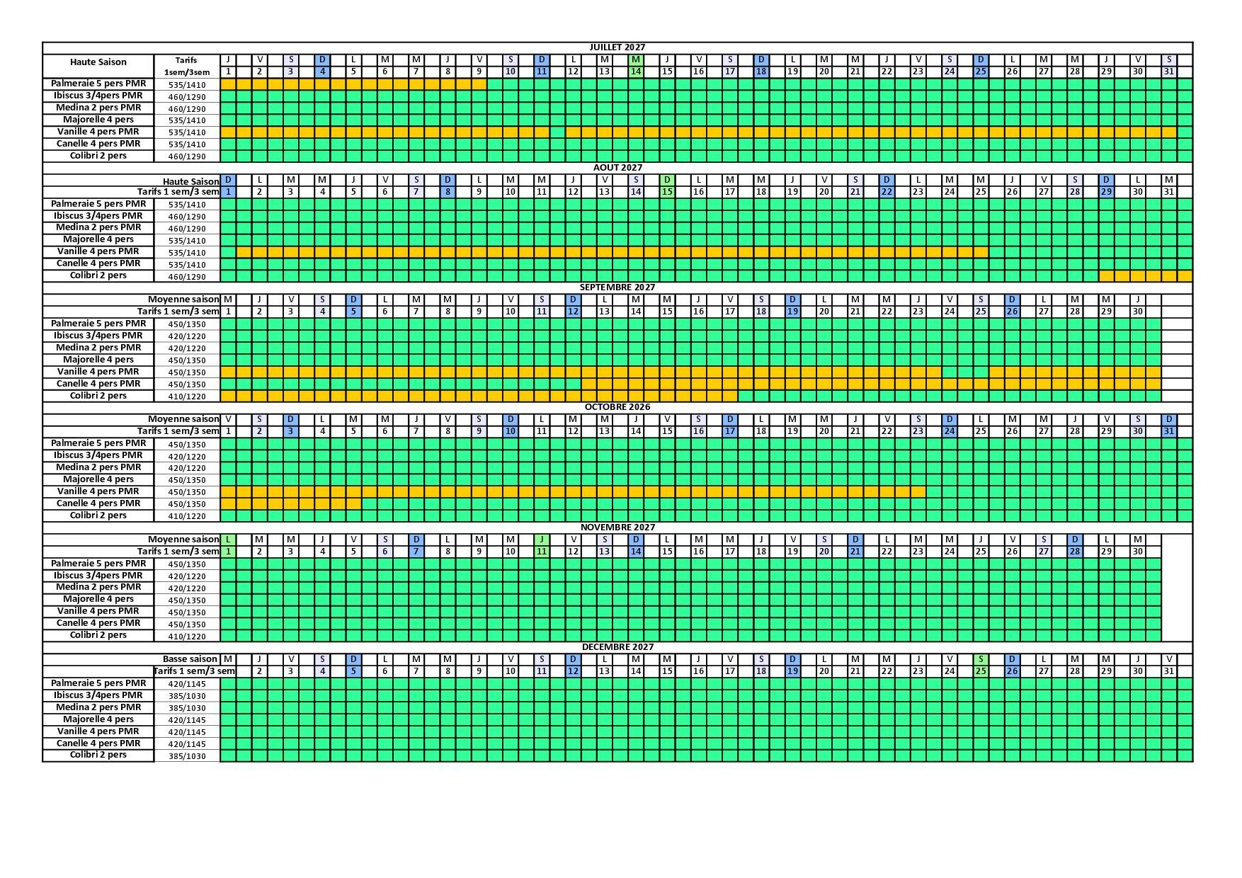Select the blue D Sunday header above July 4

321,59
